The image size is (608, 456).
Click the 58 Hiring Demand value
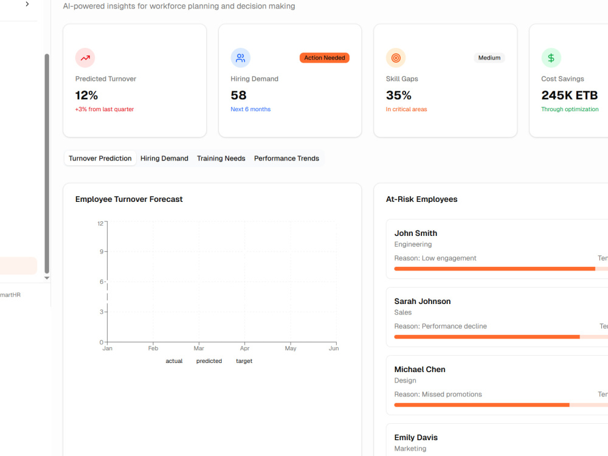click(x=238, y=95)
